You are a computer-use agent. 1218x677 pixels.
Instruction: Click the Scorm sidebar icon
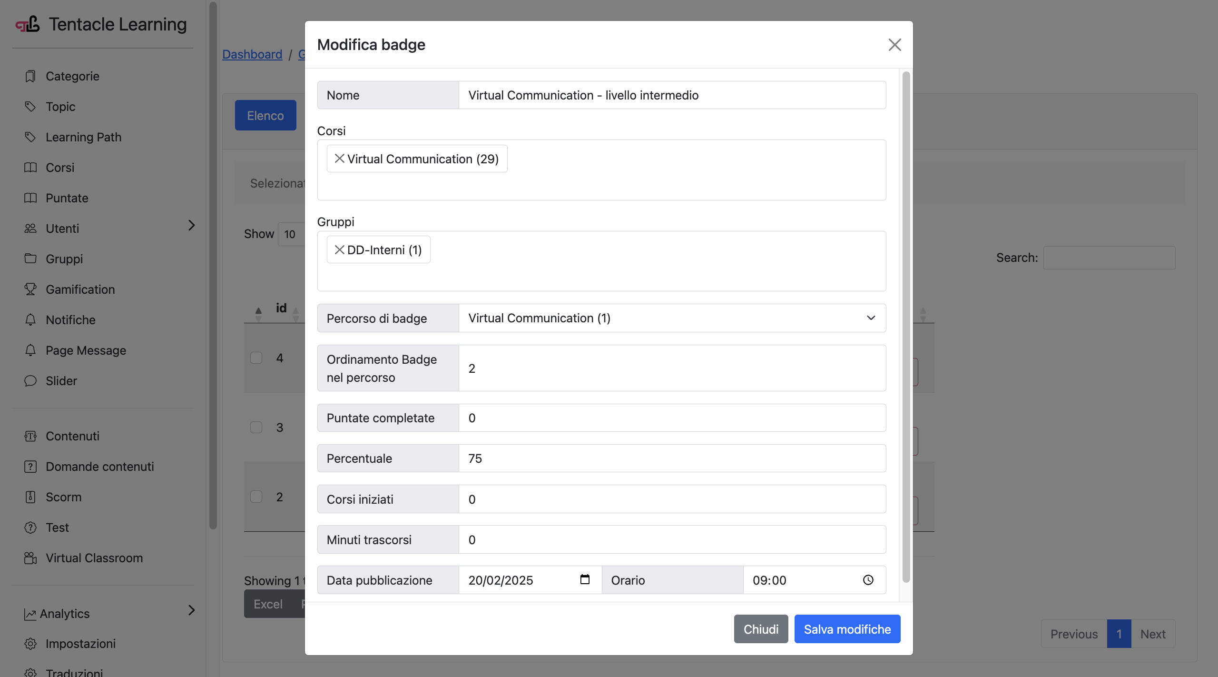pyautogui.click(x=30, y=497)
